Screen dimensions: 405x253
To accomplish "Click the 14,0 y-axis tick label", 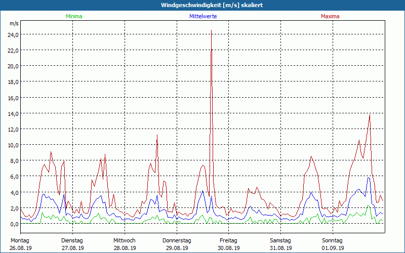I will [13, 114].
